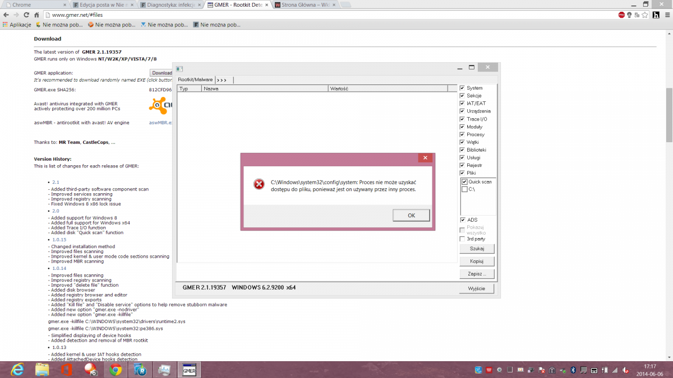
Task: Uncheck the Moduły checkbox
Action: pyautogui.click(x=462, y=127)
